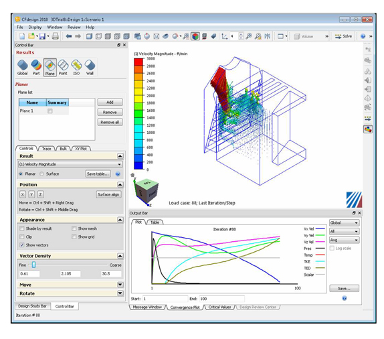Expand the Move section

click(x=120, y=285)
